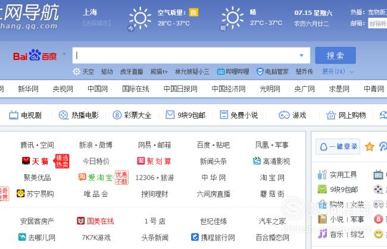387x249 pixels.
Task: Click the green 9块9包邮 sidebar icon
Action: (x=322, y=189)
